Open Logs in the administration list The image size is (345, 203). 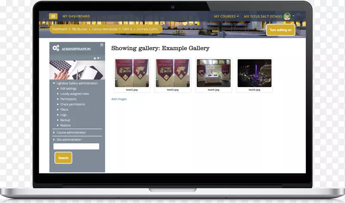point(63,115)
